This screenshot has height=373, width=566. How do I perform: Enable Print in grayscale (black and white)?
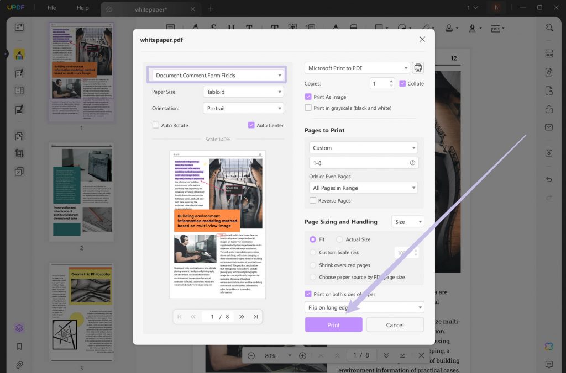click(x=308, y=108)
